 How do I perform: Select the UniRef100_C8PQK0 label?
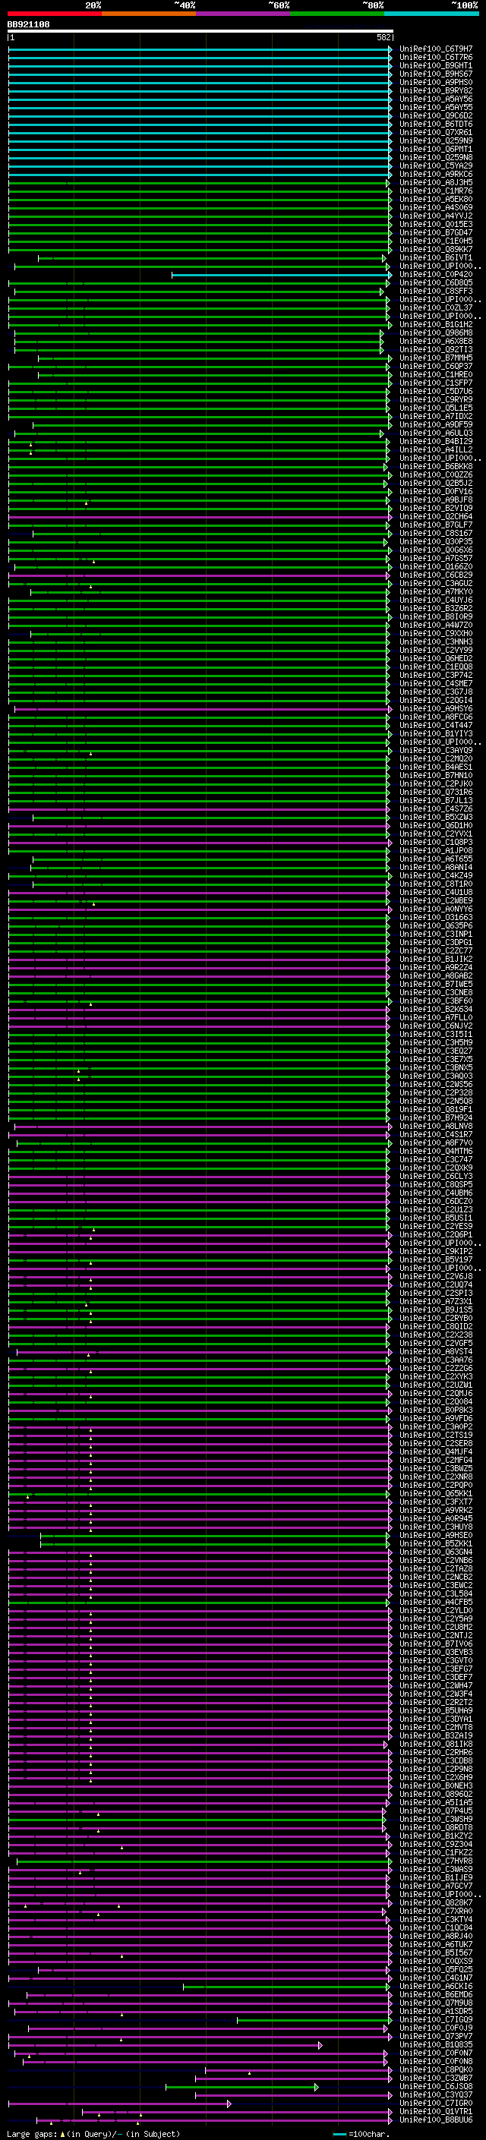[436, 2069]
